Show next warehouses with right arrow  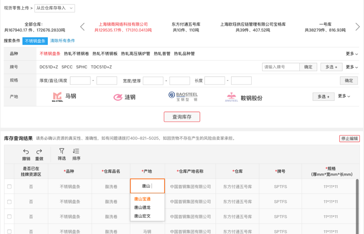[x=358, y=27]
